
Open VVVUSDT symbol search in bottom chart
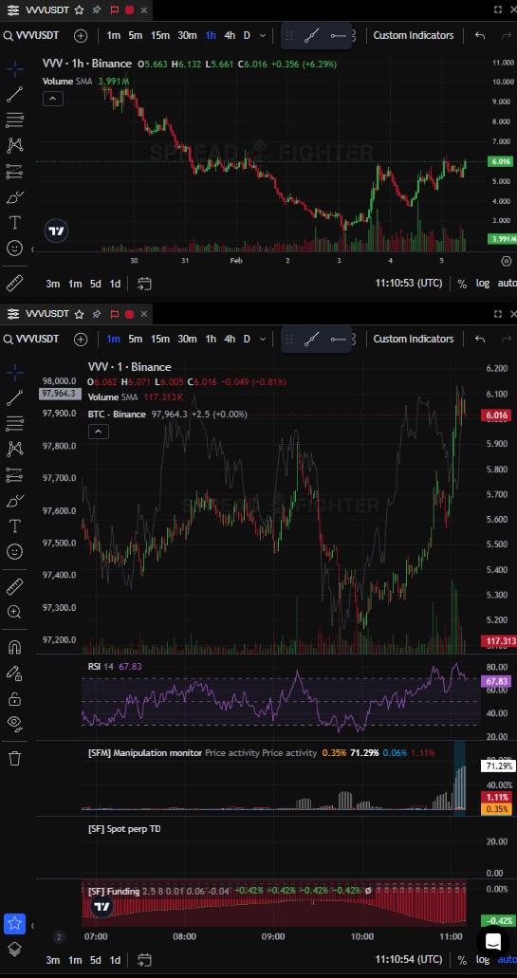(32, 340)
